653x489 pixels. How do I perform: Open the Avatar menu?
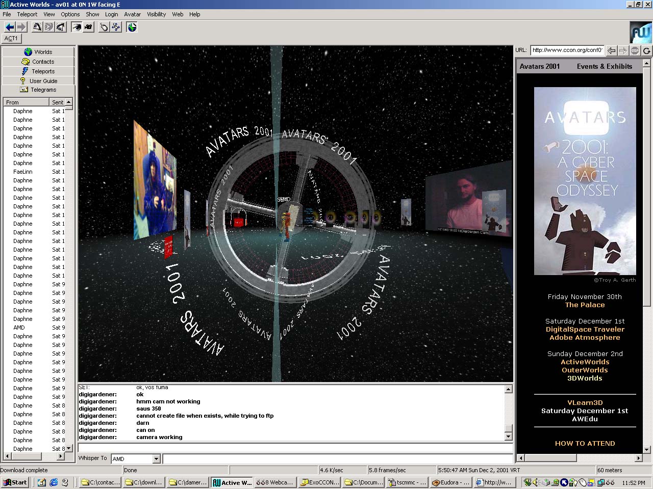132,14
